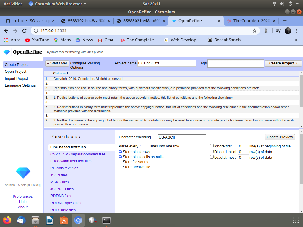Click the parsing options panel scrollbar
This screenshot has height=227, width=303.
pyautogui.click(x=301, y=158)
